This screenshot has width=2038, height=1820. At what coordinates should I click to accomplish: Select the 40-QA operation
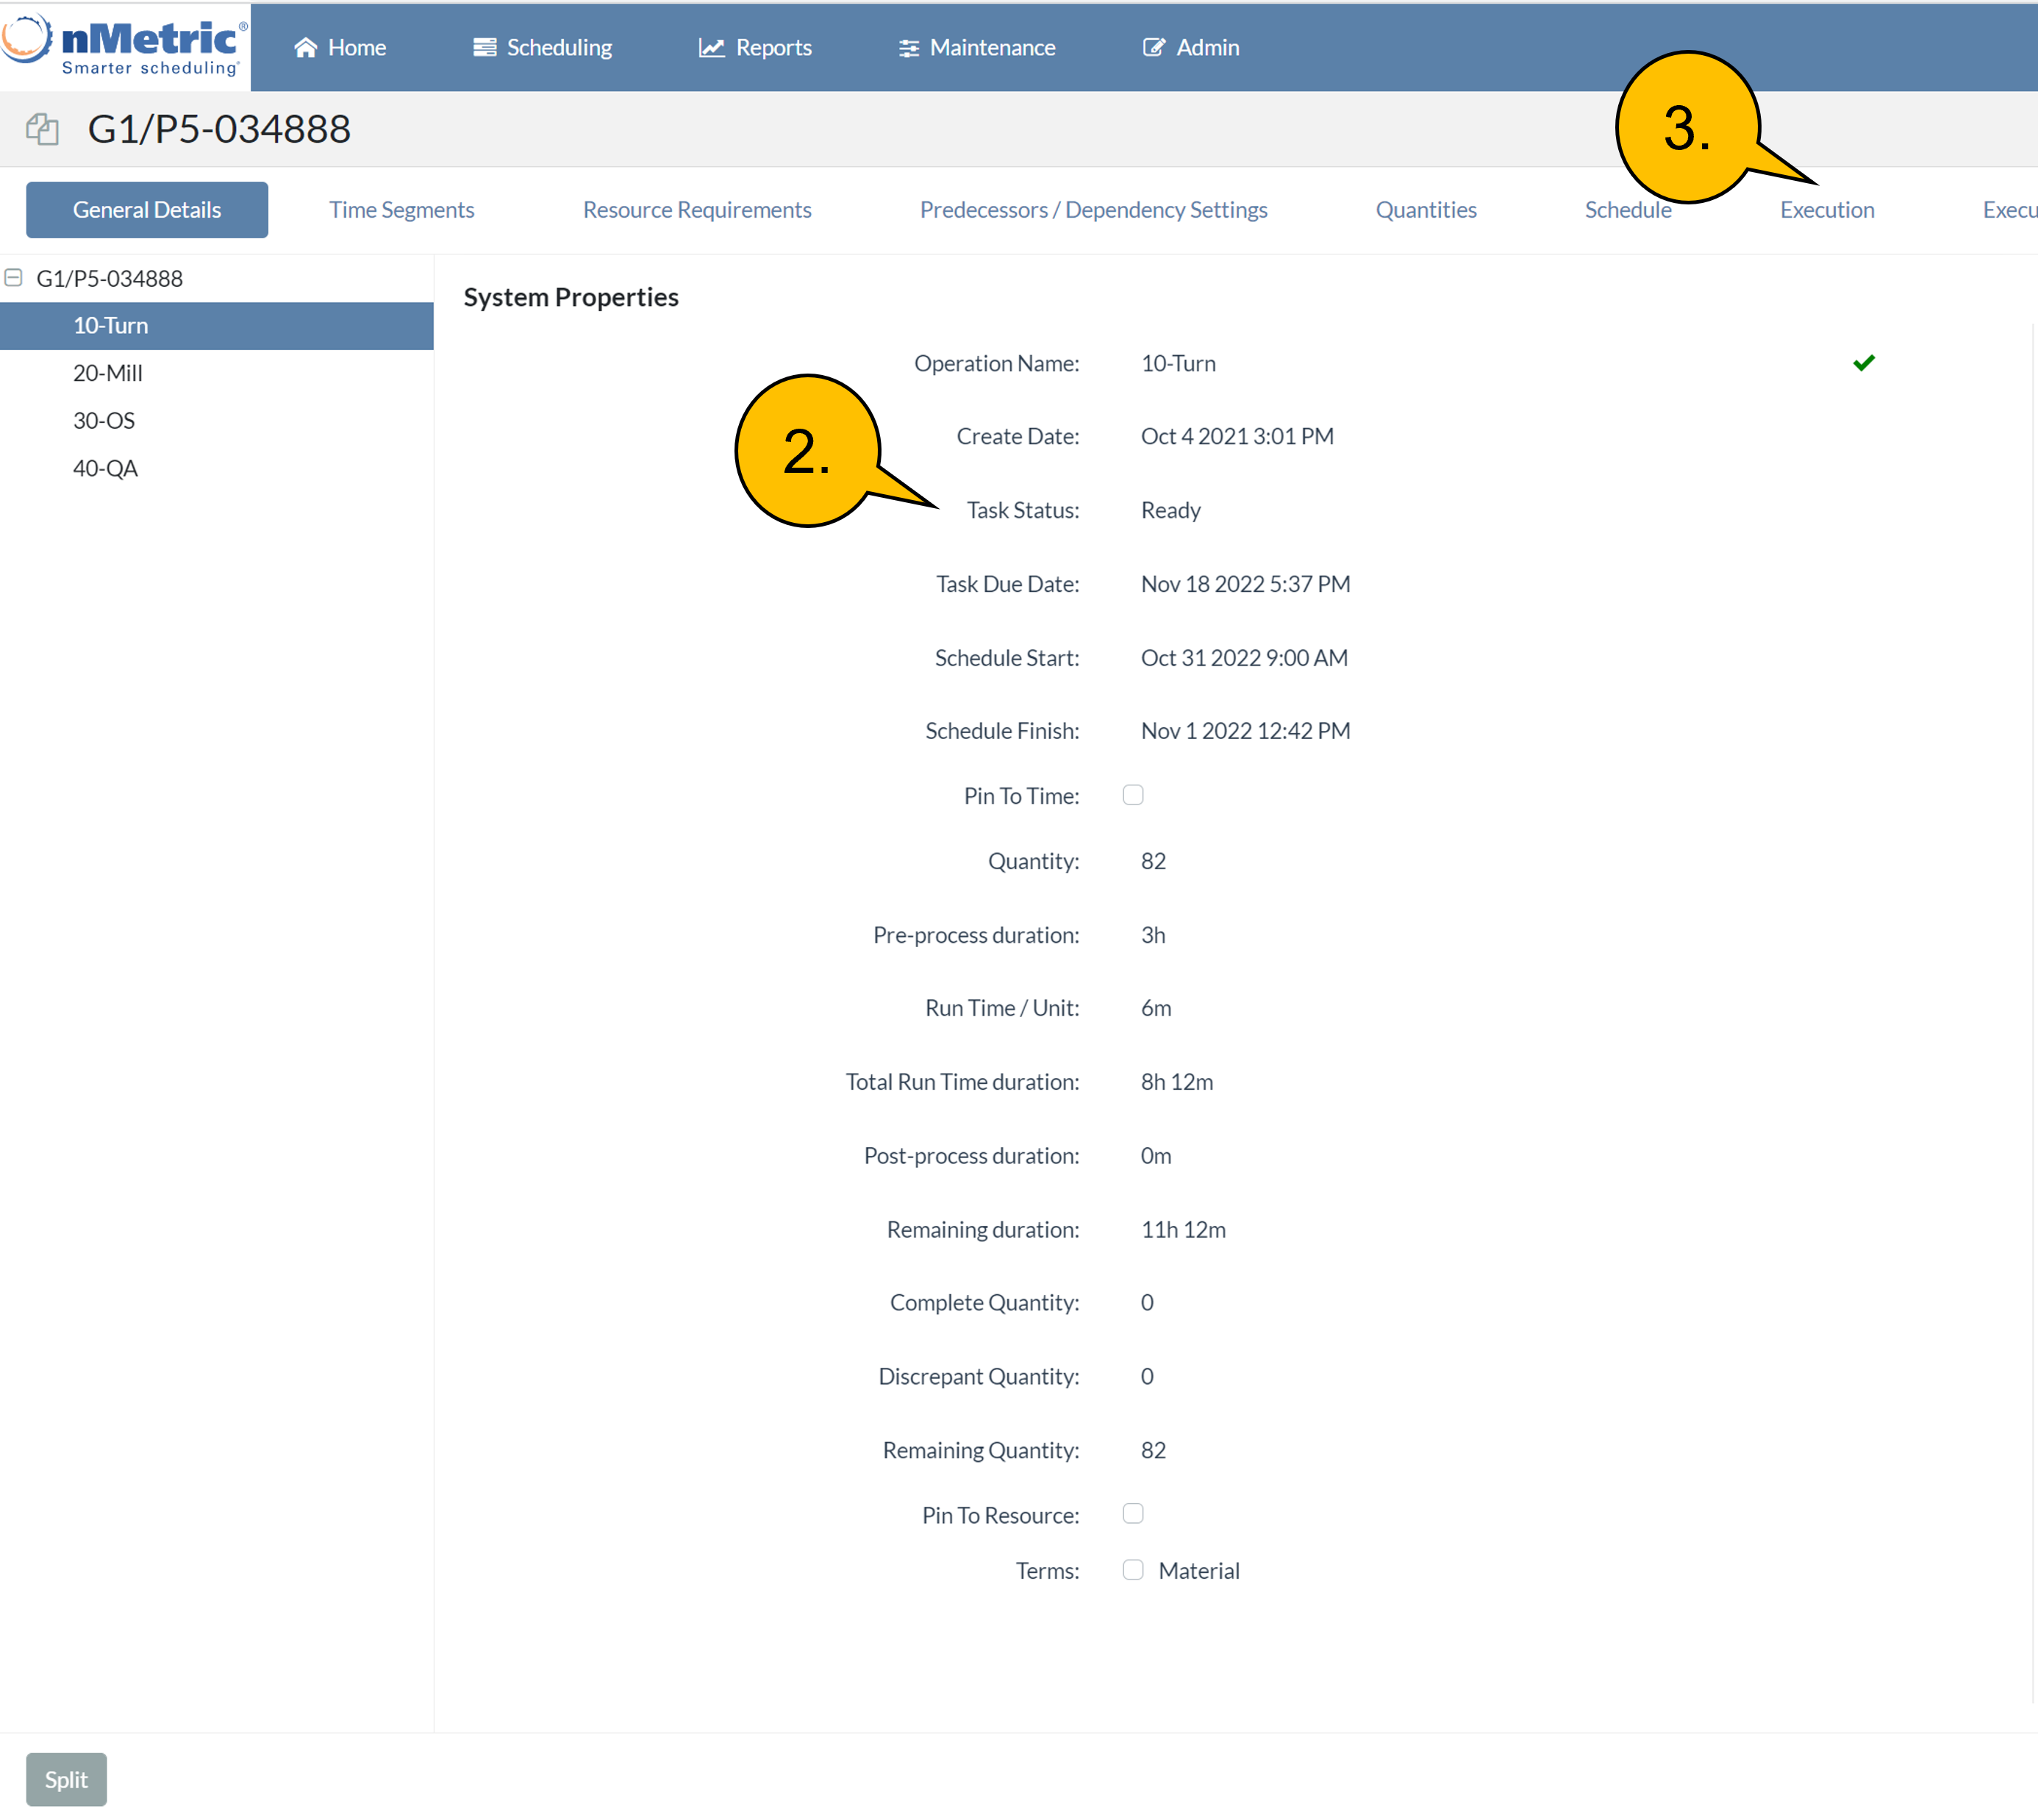[x=105, y=468]
